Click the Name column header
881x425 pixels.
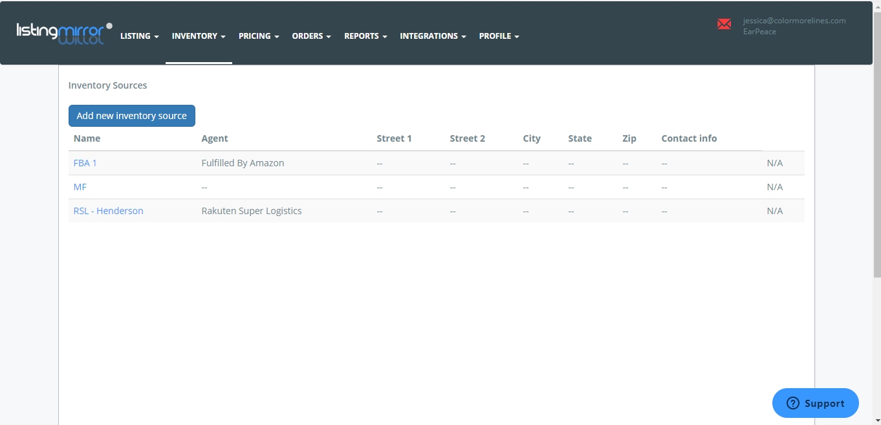click(87, 138)
